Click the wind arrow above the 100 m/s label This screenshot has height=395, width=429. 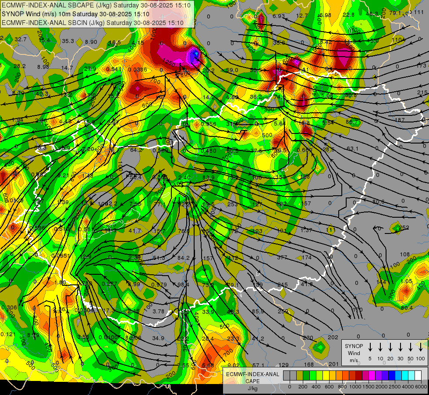[421, 347]
